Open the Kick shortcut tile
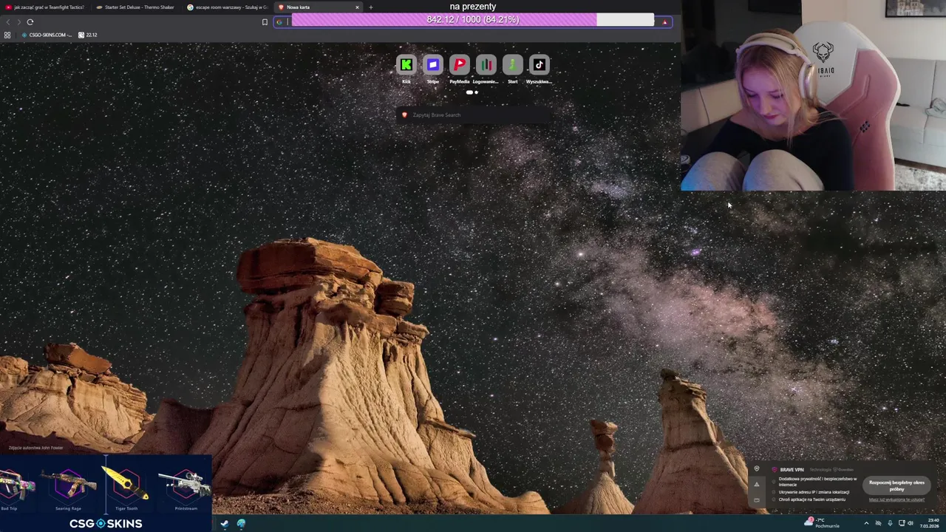 click(406, 65)
